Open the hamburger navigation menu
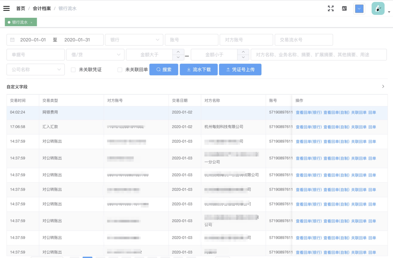393x258 pixels. [x=7, y=8]
